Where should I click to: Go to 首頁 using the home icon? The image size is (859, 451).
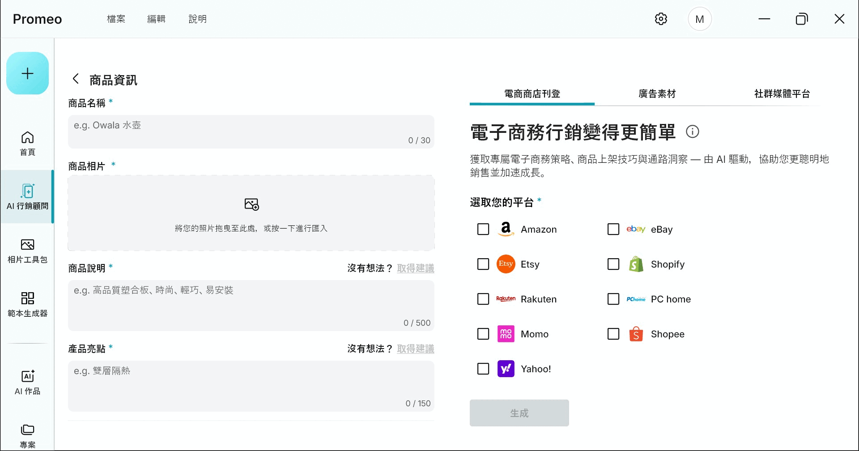27,143
